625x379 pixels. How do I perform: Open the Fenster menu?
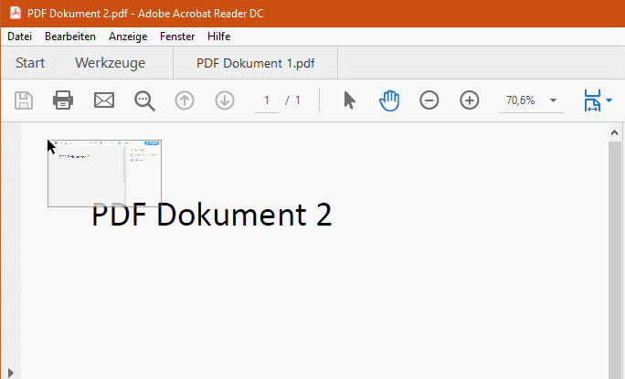(177, 37)
